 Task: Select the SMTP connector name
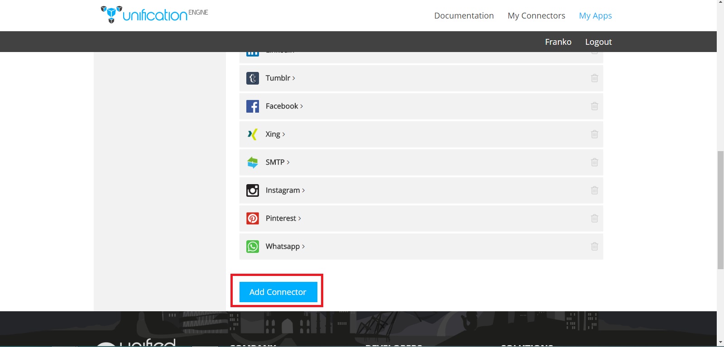coord(275,162)
